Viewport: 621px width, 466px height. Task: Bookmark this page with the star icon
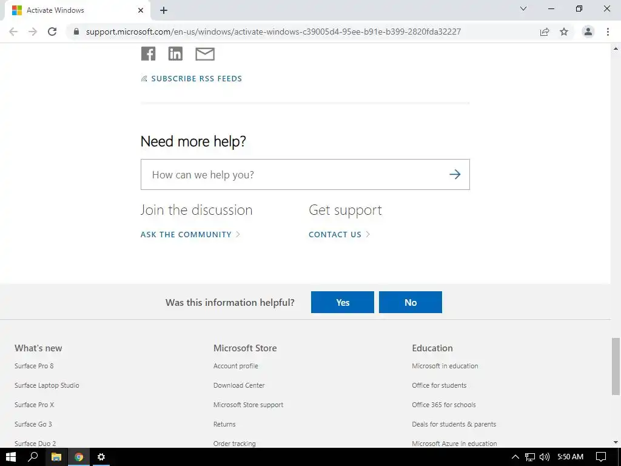[x=564, y=32]
